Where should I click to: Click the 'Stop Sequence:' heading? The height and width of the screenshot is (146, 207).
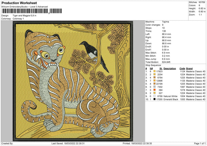tap(153, 65)
